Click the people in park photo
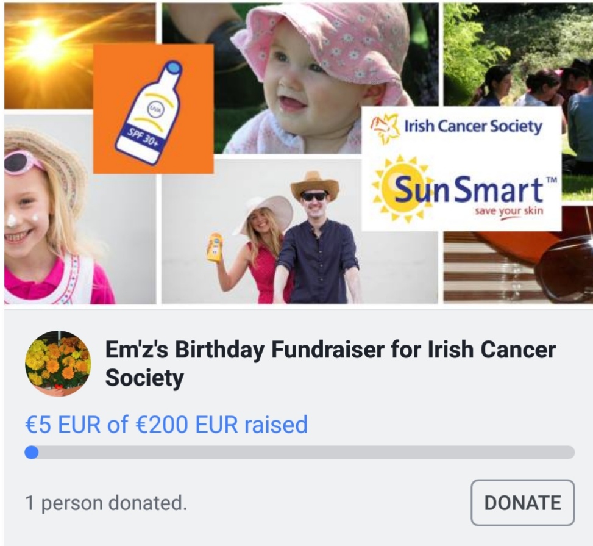This screenshot has width=593, height=546. pos(518,54)
